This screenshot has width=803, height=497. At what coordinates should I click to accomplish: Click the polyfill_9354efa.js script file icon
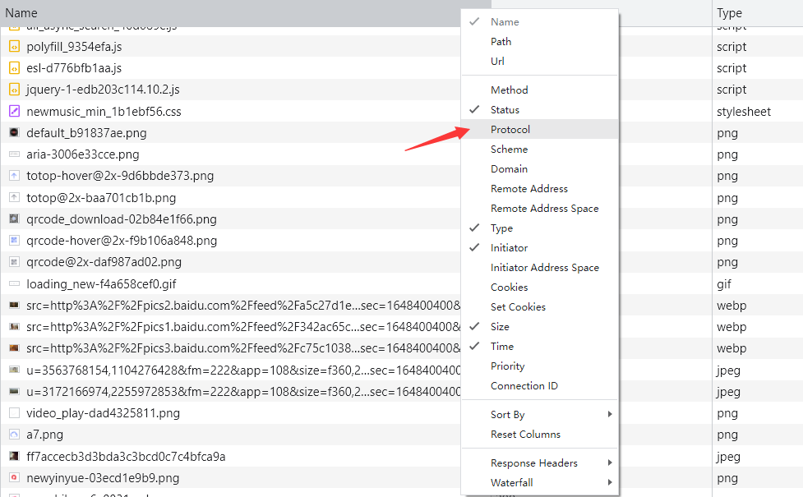(x=14, y=47)
